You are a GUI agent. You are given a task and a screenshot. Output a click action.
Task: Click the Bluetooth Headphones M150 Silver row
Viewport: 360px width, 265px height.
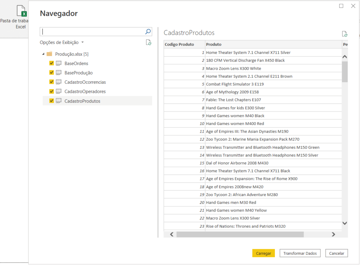[253, 155]
